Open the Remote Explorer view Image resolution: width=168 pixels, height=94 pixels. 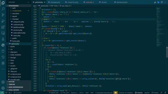3,33
